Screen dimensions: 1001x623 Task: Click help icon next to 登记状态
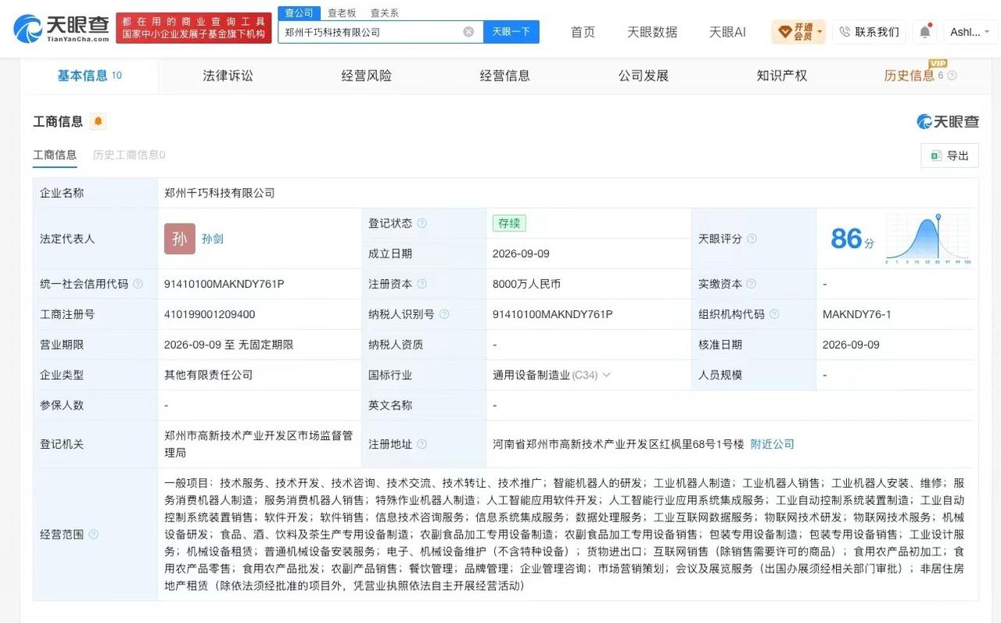[422, 223]
